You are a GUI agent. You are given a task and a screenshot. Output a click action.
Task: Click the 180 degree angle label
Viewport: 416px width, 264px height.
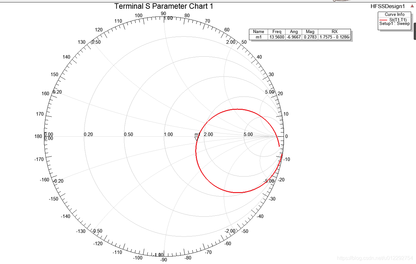(38, 136)
